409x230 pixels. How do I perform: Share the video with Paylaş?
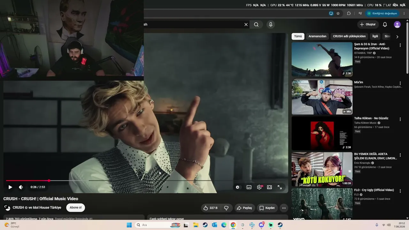pyautogui.click(x=244, y=208)
